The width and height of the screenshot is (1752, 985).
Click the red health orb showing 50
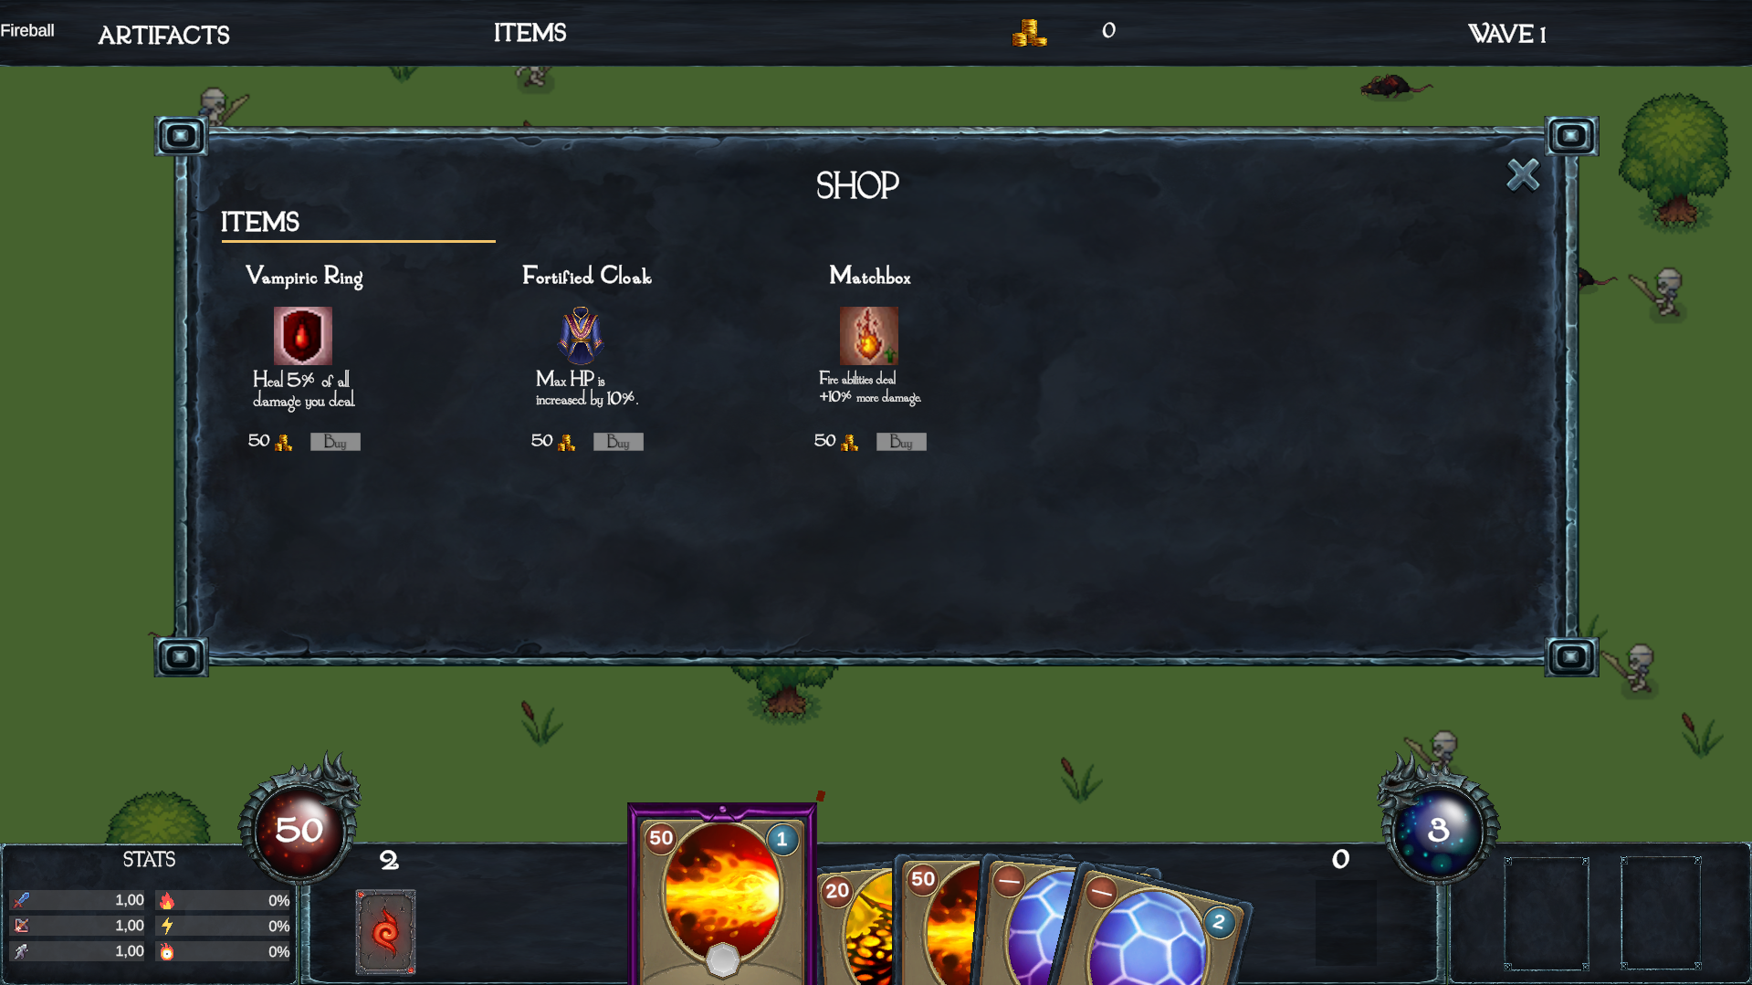click(x=299, y=830)
